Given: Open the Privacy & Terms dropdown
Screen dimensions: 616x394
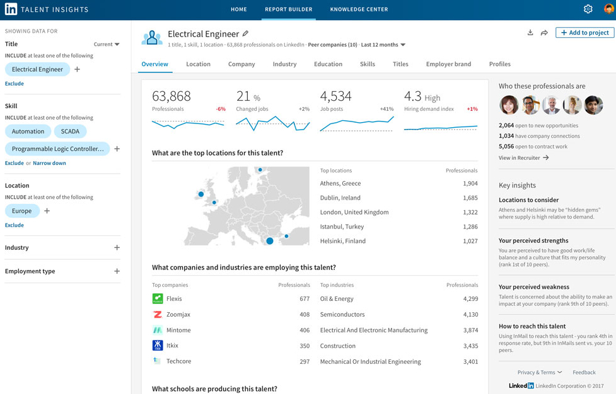Looking at the screenshot, I should (x=540, y=373).
